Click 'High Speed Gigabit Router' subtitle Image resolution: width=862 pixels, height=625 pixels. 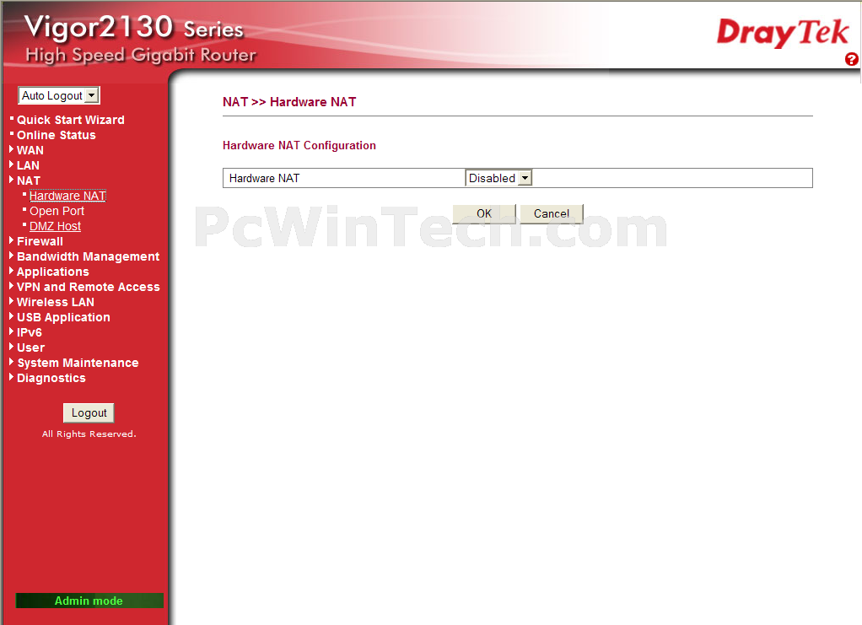point(141,55)
